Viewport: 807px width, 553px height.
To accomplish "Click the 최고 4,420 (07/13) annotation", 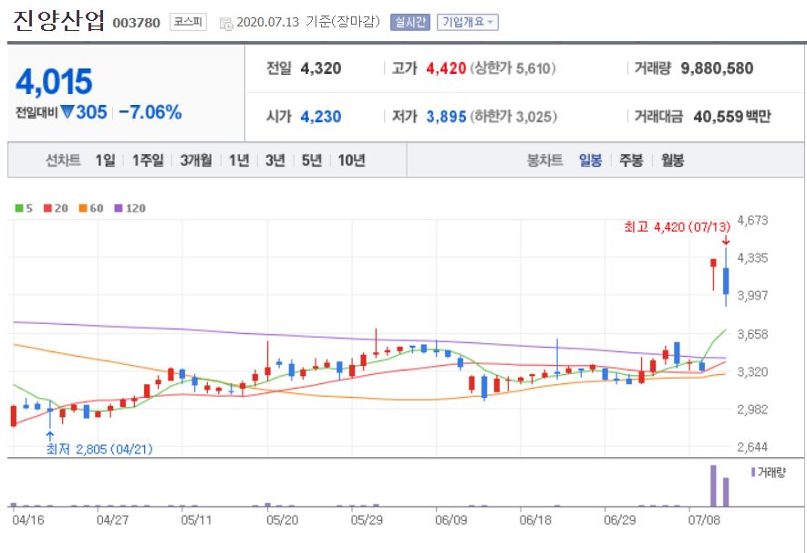I will (x=677, y=226).
